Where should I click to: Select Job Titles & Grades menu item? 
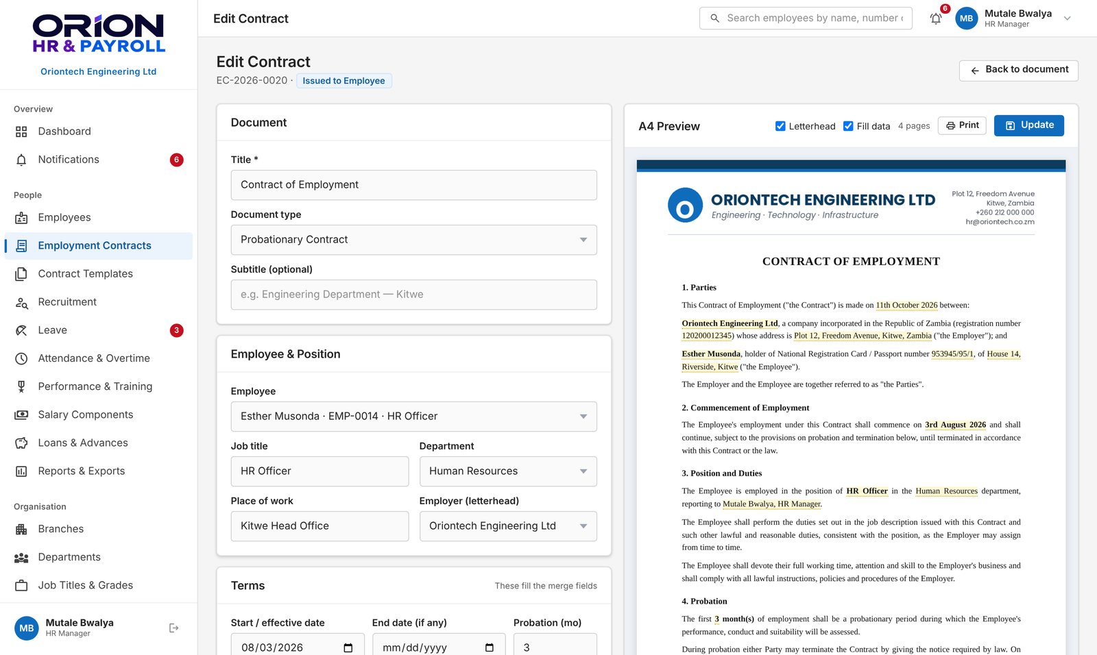[99, 586]
